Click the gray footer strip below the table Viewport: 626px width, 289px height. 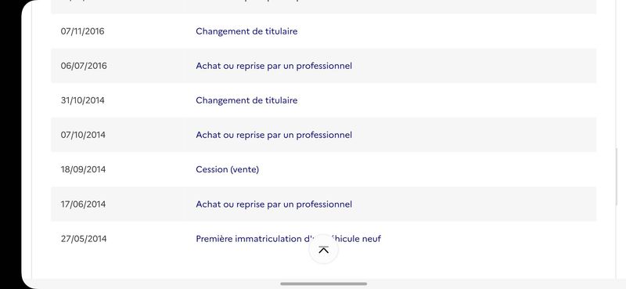point(323,284)
